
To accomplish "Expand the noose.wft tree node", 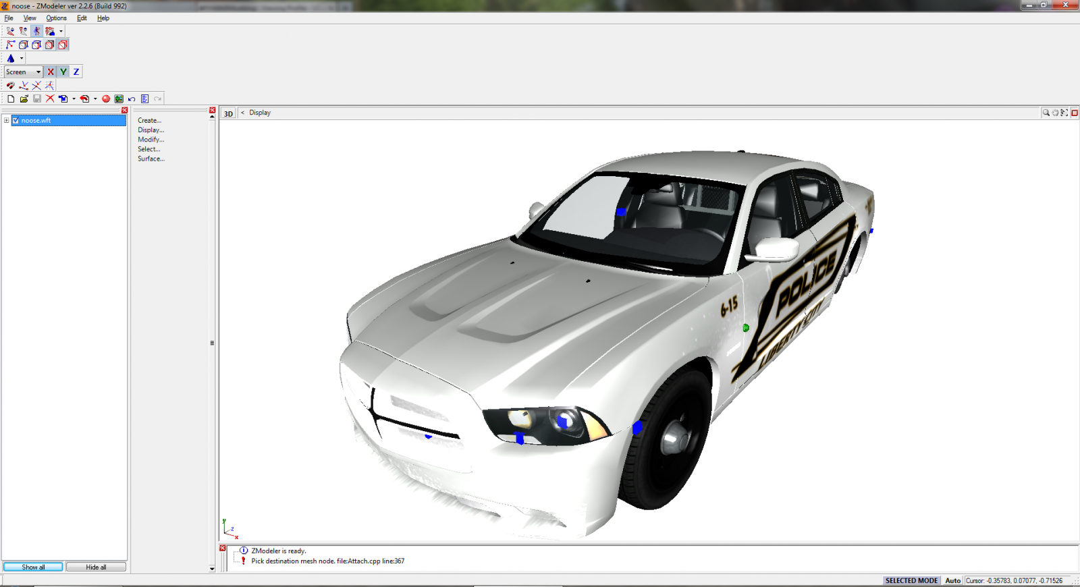I will [7, 121].
